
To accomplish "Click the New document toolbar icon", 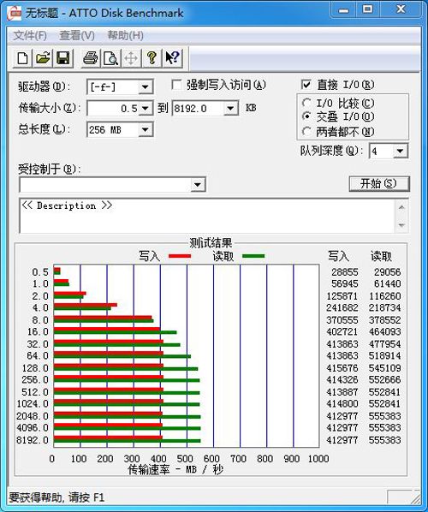I will (22, 58).
